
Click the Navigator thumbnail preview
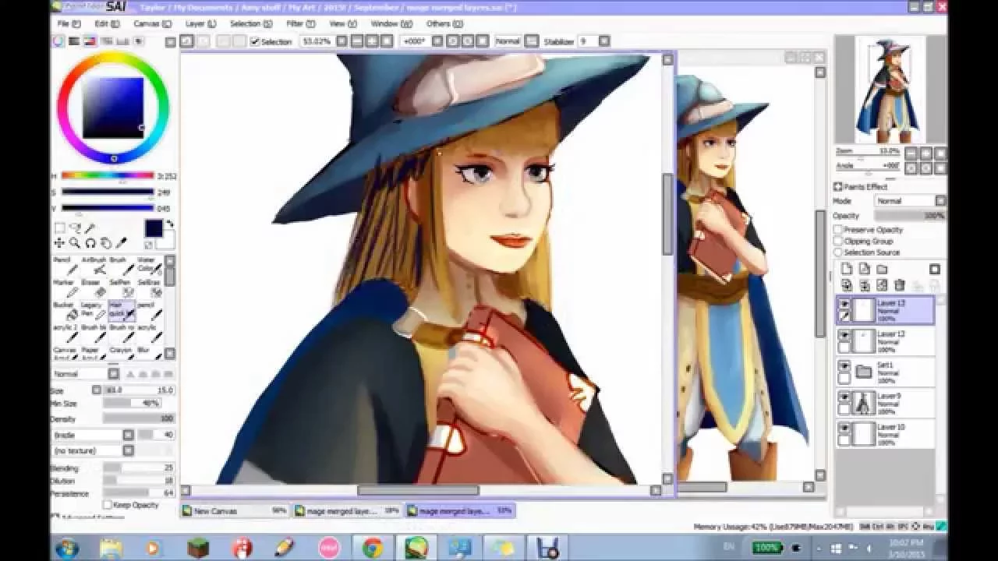889,90
